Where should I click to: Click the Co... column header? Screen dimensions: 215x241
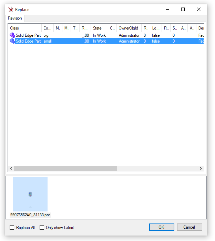48,28
